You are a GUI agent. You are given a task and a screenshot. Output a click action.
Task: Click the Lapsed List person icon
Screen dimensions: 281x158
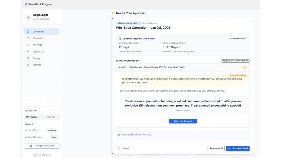click(28, 52)
